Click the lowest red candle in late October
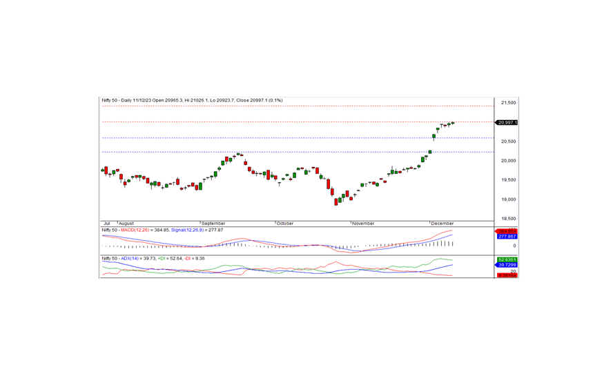 (336, 201)
